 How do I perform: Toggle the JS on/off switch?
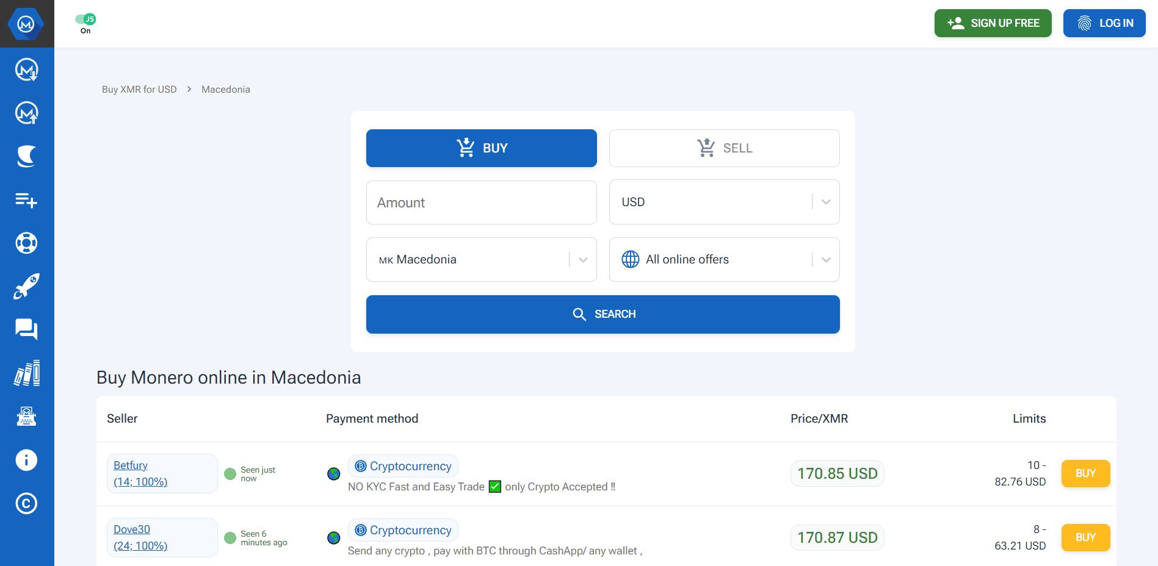(x=85, y=20)
